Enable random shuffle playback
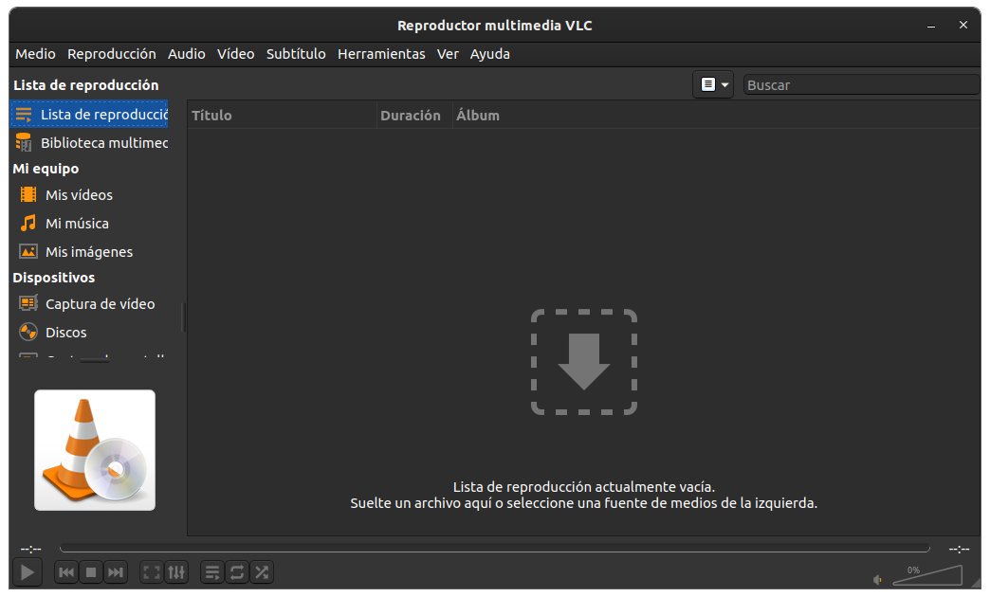Viewport: 990px width, 597px height. (262, 572)
